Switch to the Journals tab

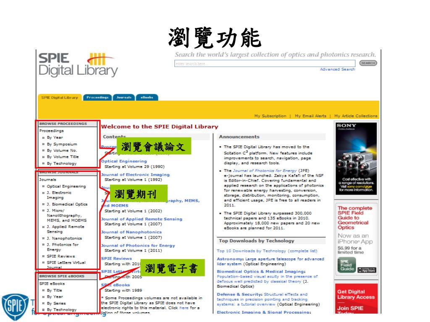tap(124, 97)
